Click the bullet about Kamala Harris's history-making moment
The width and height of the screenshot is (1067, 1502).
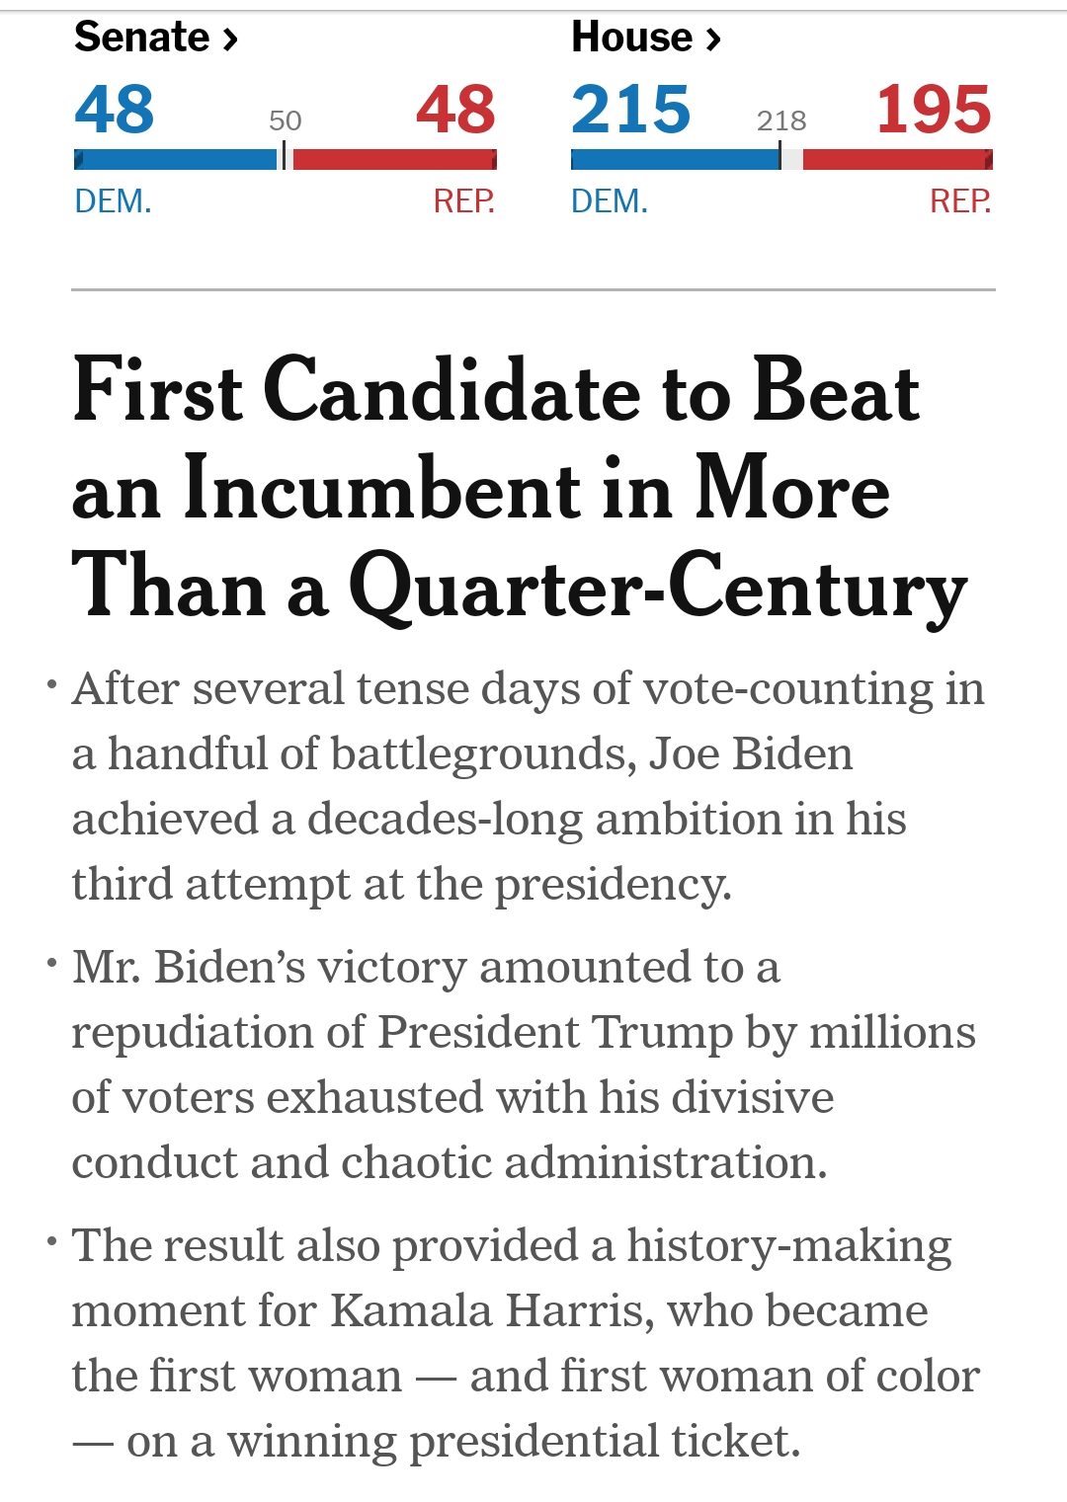(x=526, y=1342)
